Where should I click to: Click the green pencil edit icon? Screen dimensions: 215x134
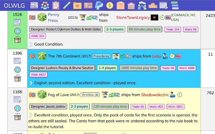click(x=67, y=5)
